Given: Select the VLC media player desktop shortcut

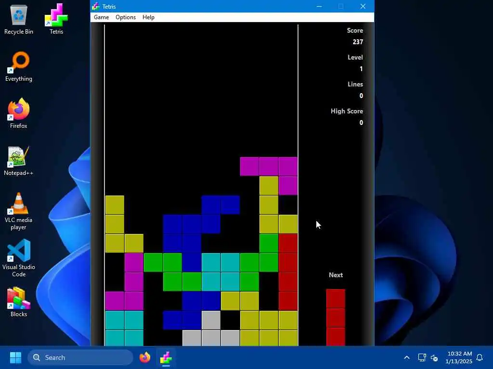Looking at the screenshot, I should coord(19,211).
